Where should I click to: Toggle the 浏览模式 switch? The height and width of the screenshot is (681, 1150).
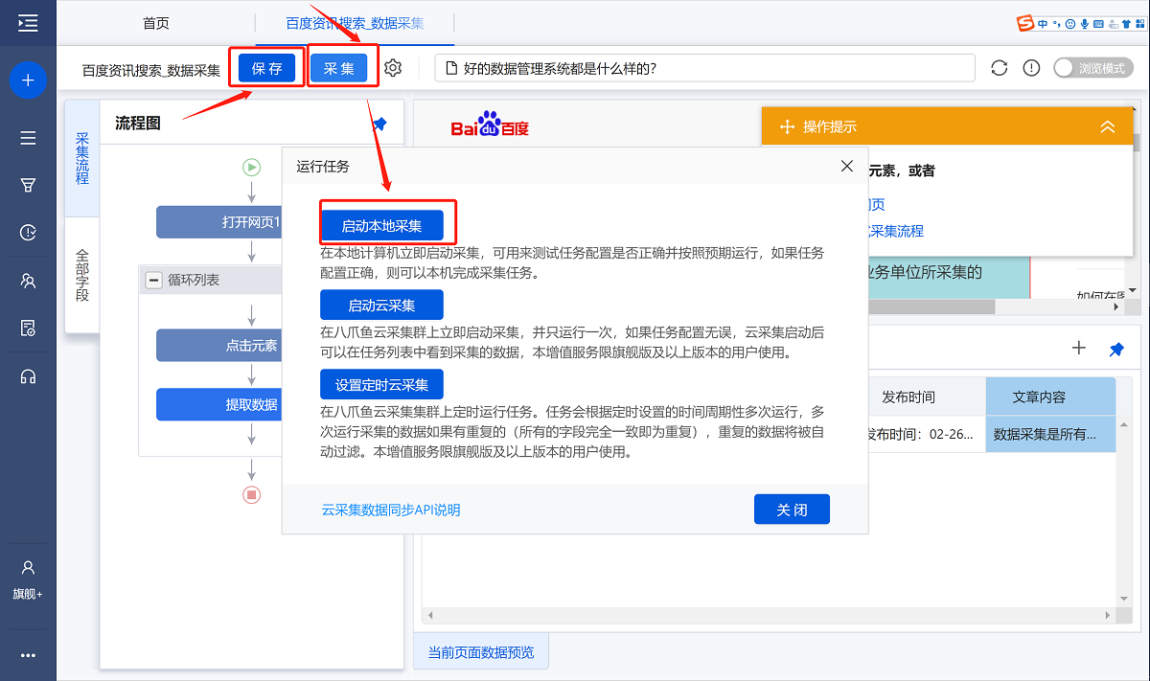coord(1092,68)
